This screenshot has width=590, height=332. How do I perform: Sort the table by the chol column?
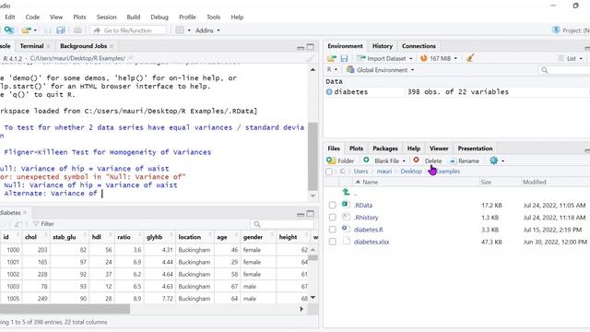tap(35, 237)
